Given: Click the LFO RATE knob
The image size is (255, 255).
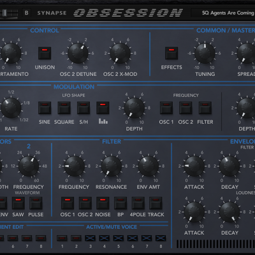Looking at the screenshot, I should click(11, 108).
